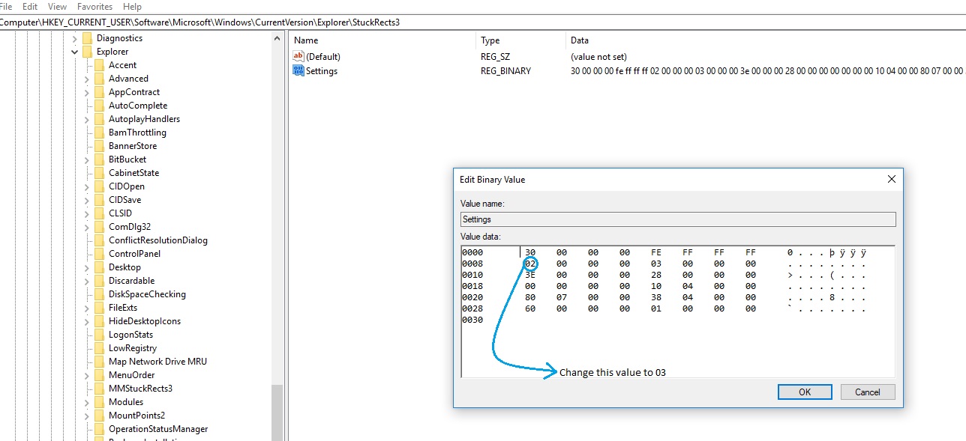Expand the MenuOrder key
Image resolution: width=966 pixels, height=441 pixels.
(87, 375)
